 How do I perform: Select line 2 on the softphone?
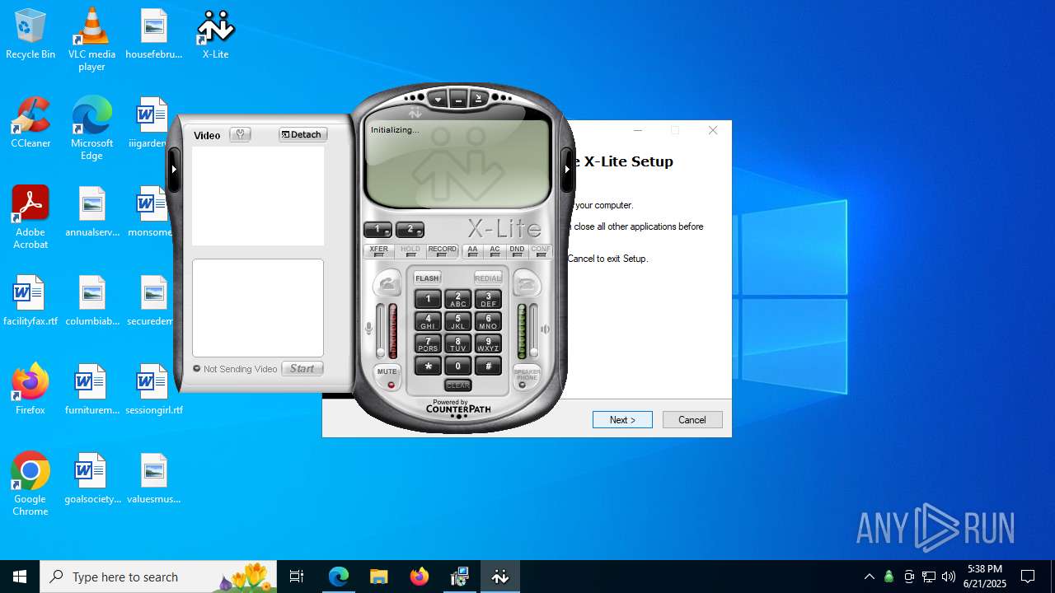tap(410, 229)
